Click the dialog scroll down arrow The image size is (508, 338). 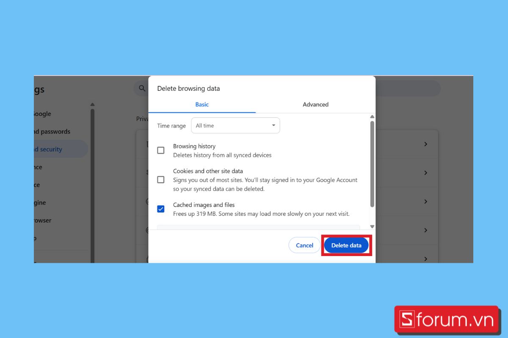tap(372, 227)
